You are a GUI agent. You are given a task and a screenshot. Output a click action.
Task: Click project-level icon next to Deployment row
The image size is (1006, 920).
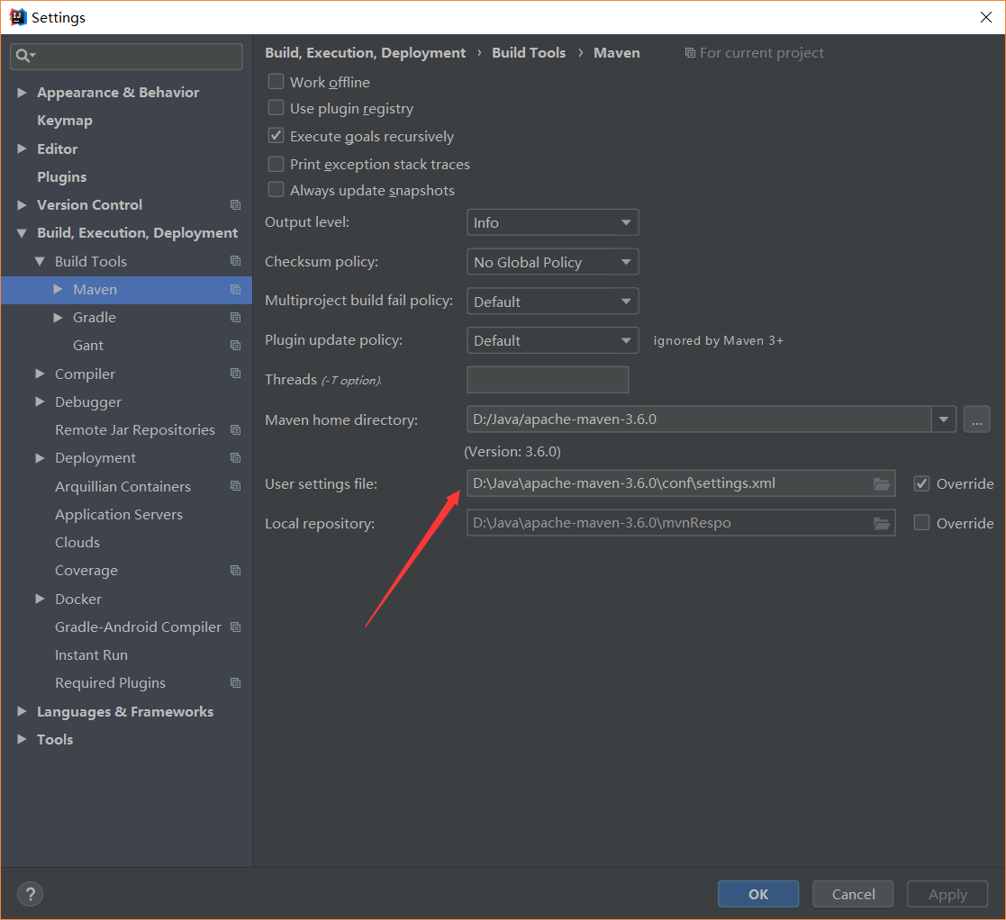coord(235,458)
